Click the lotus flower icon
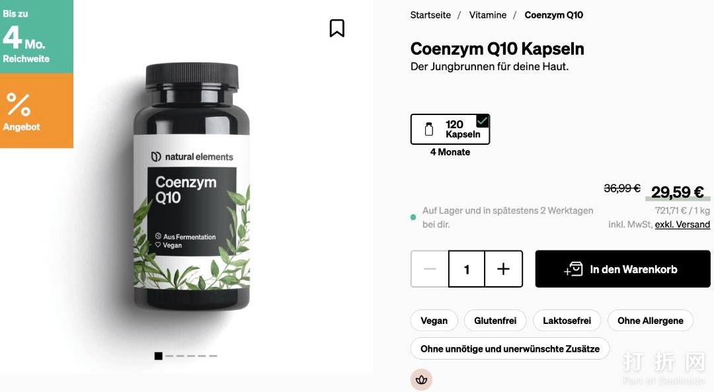714x392 pixels. (421, 379)
